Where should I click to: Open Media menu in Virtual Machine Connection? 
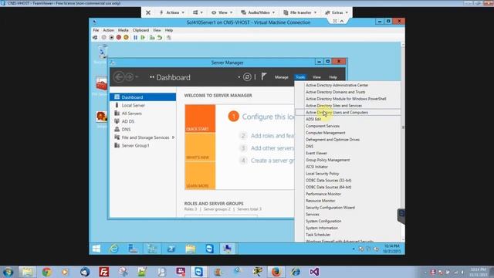(123, 30)
